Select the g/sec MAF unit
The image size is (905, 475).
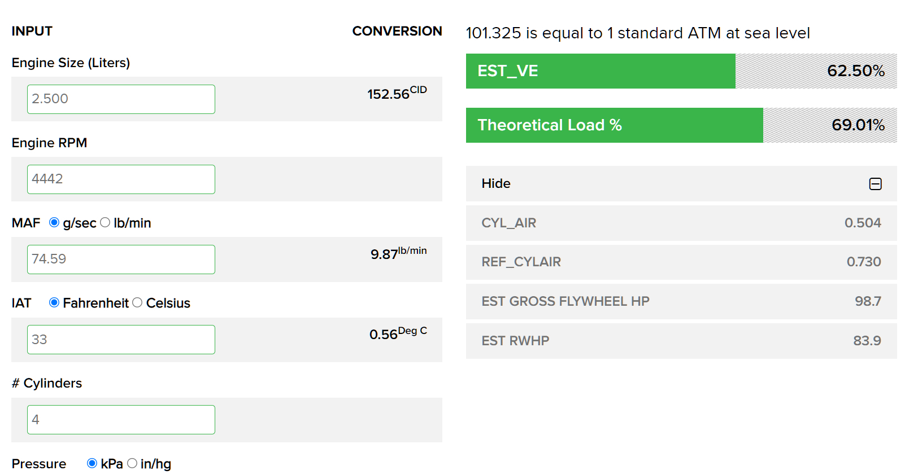54,223
